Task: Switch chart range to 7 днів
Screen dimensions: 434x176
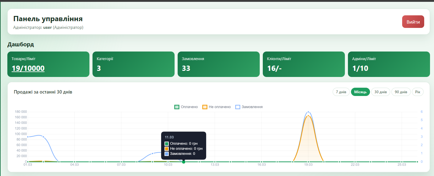Action: click(341, 92)
